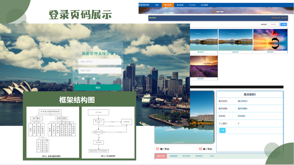Click the large lake detail photo
This screenshot has width=294, height=165.
click(x=202, y=117)
